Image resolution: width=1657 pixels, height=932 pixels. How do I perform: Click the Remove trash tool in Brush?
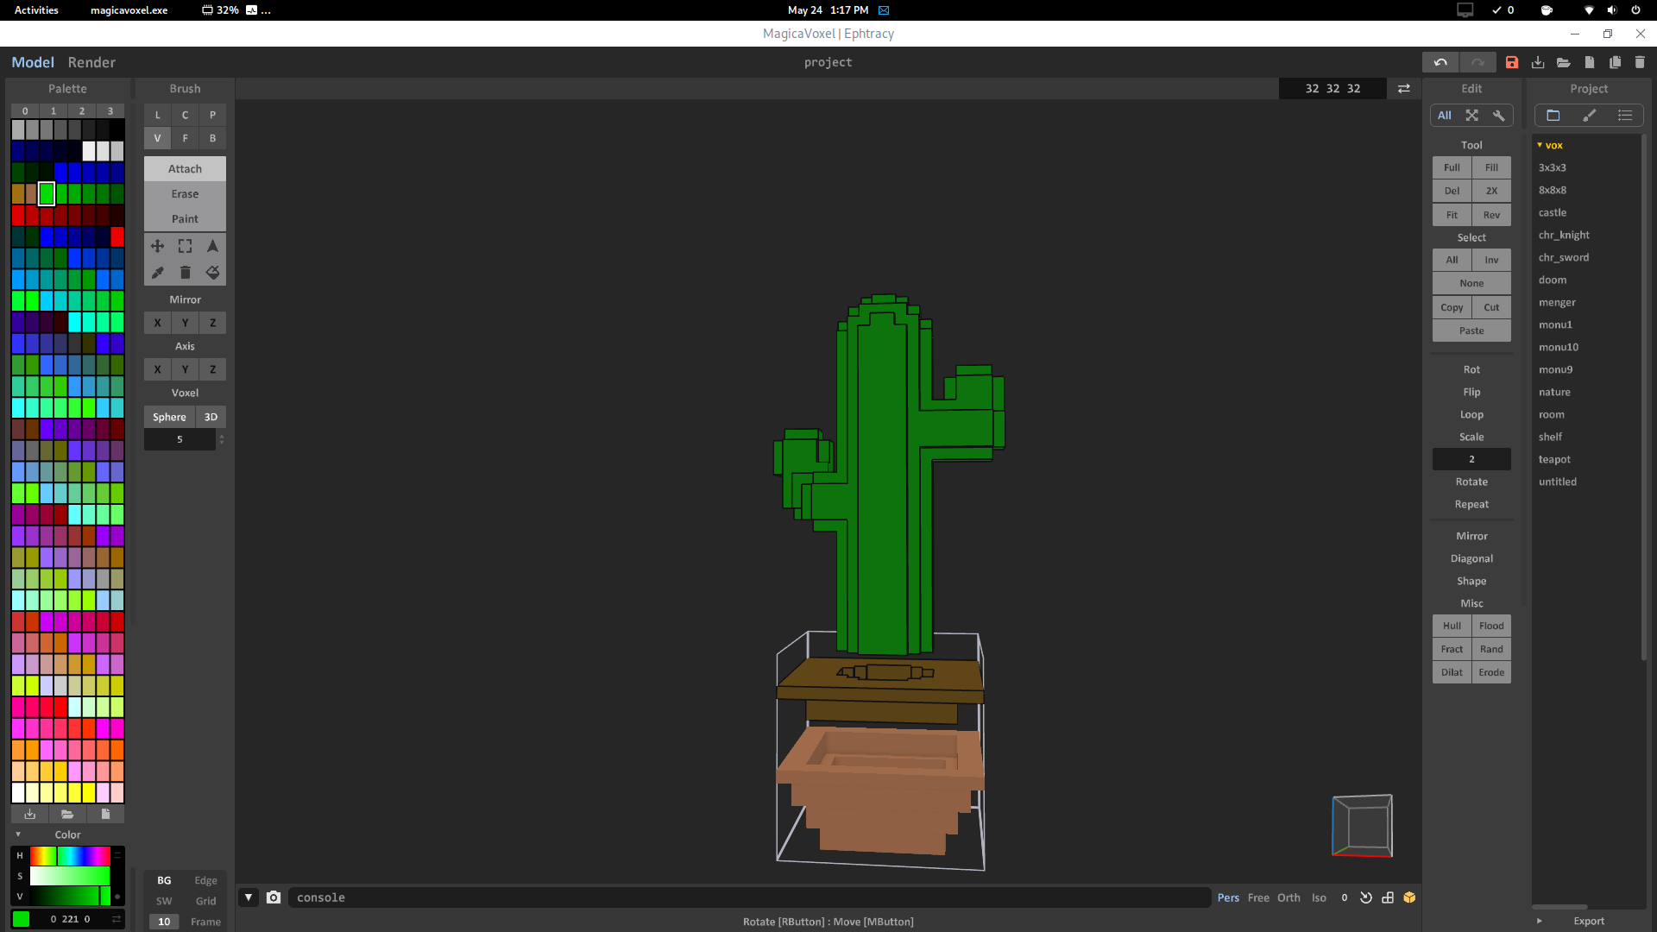(185, 273)
